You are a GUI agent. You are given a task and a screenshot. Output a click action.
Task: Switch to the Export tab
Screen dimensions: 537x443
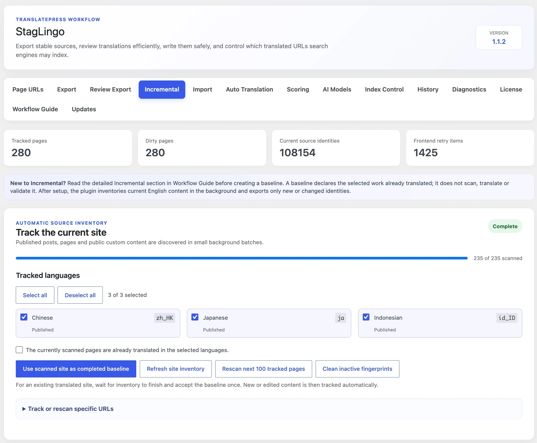(x=67, y=89)
